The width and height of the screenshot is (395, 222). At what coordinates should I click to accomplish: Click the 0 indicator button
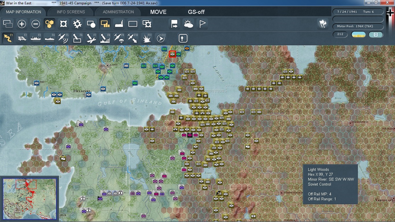376,35
